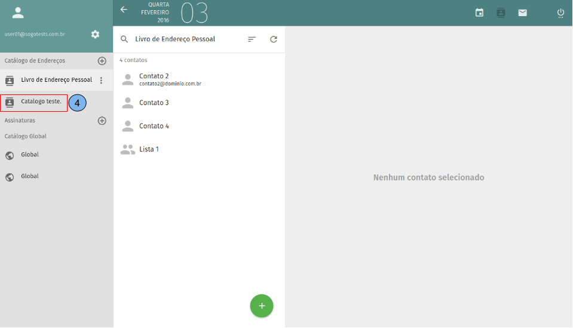This screenshot has height=328, width=573.
Task: Add new address book in Catálogo de Endereços
Action: [102, 61]
